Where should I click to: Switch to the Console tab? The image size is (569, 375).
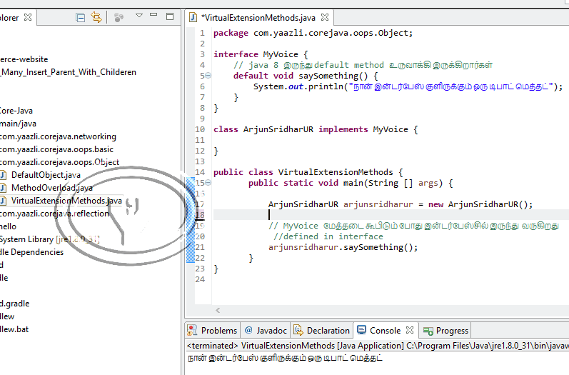click(385, 330)
